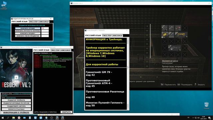Screen dimensions: 213x120
Task: Open the Recycle Bin desktop icon
Action: pos(206,105)
